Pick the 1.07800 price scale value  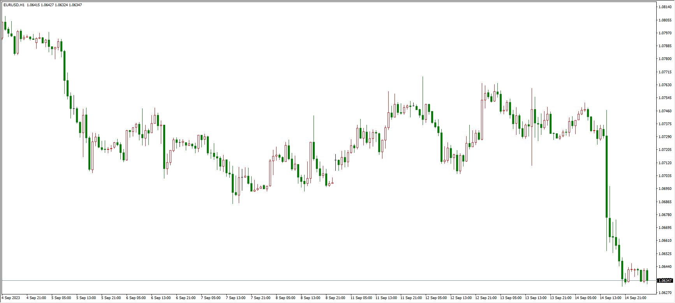click(665, 59)
